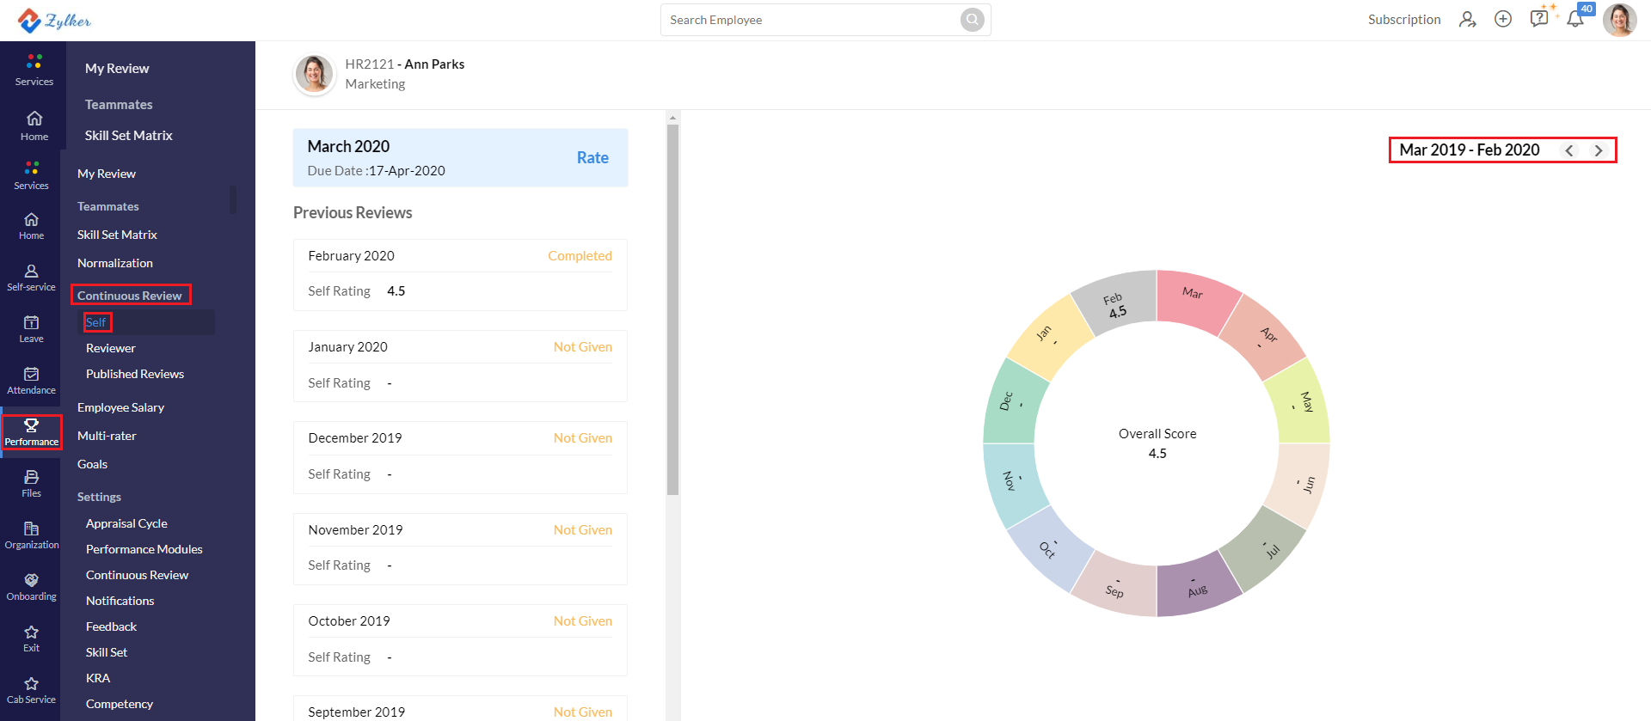Click the search magnifier icon

click(x=972, y=20)
